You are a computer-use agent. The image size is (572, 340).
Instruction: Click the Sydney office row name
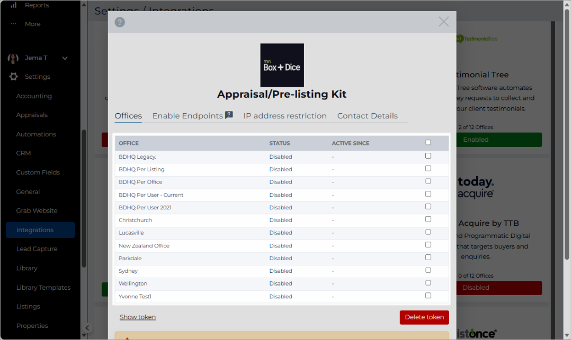point(128,271)
